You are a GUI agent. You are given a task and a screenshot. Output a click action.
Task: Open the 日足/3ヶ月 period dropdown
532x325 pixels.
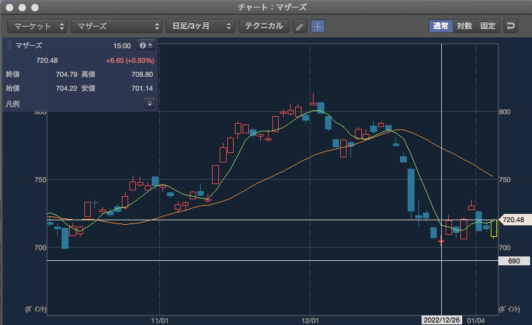(x=200, y=26)
